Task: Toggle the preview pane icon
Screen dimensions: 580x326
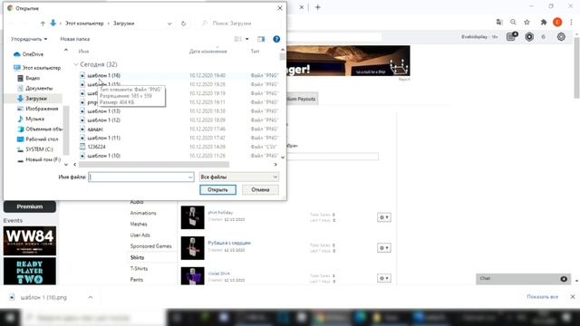Action: click(261, 39)
